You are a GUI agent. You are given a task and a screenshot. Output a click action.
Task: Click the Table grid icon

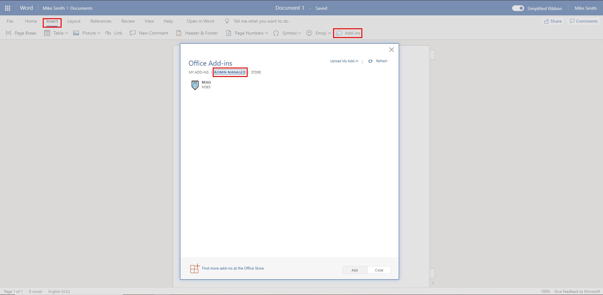pos(47,33)
